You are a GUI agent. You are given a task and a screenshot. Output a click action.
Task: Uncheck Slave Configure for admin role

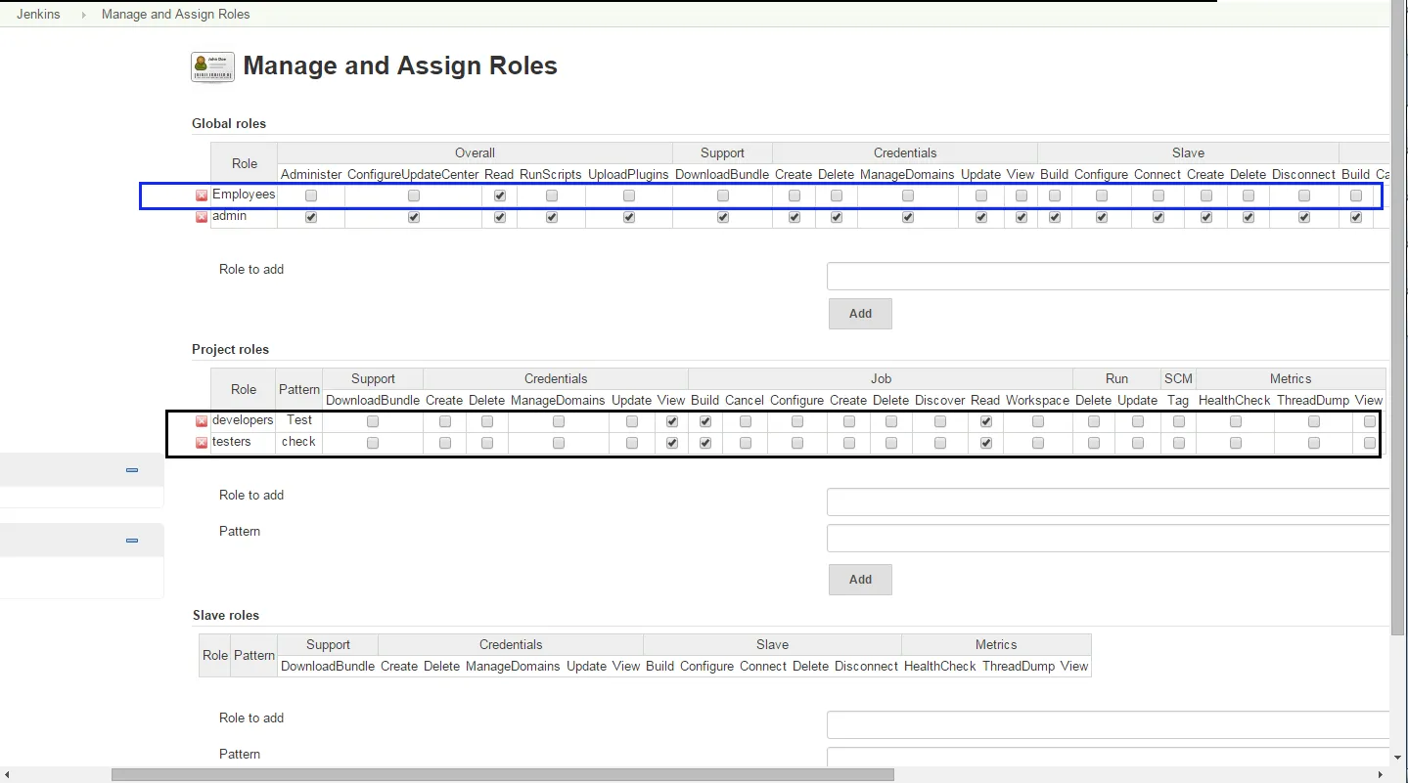1102,217
